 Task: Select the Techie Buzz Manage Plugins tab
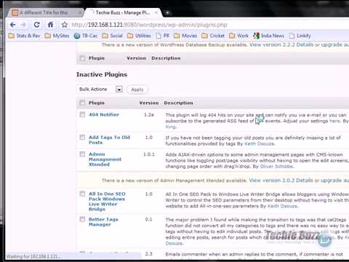(122, 12)
